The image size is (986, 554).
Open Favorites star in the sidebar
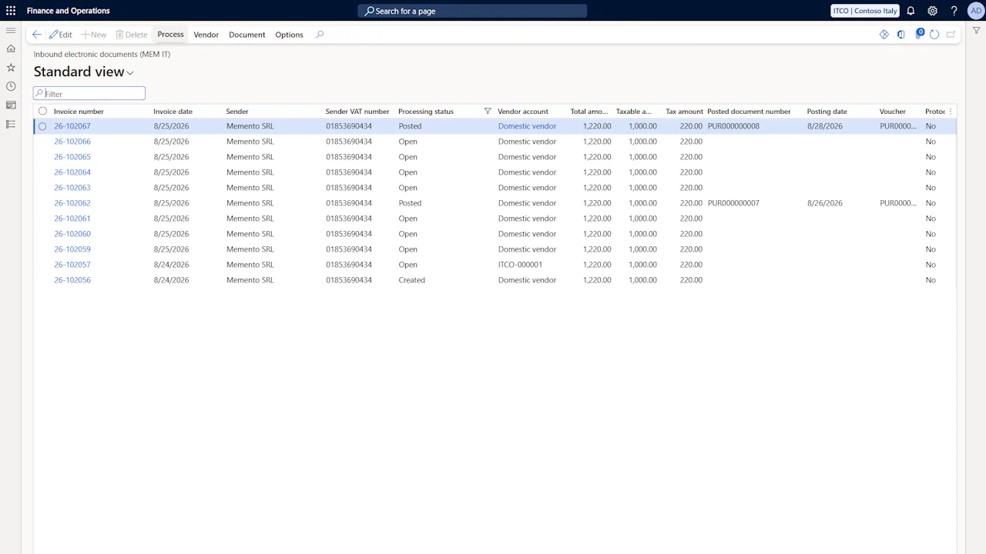tap(11, 68)
